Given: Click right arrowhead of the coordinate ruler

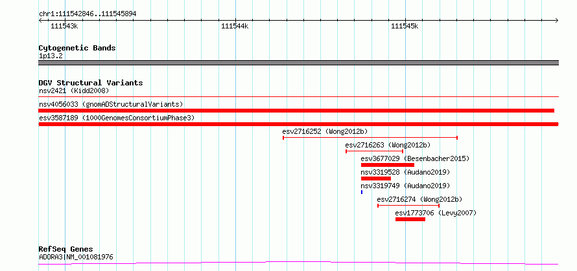Looking at the screenshot, I should pos(557,20).
